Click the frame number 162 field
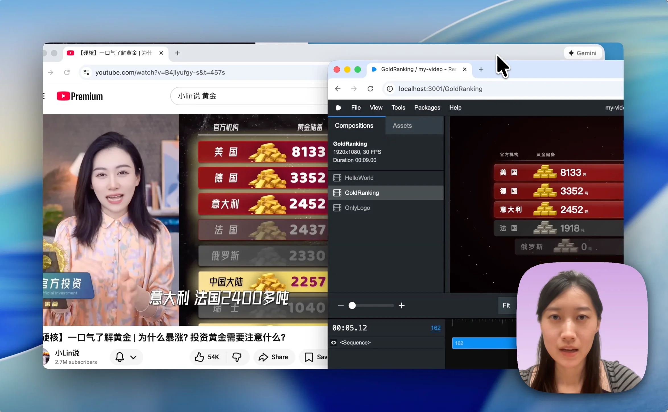Image resolution: width=668 pixels, height=412 pixels. pos(436,327)
